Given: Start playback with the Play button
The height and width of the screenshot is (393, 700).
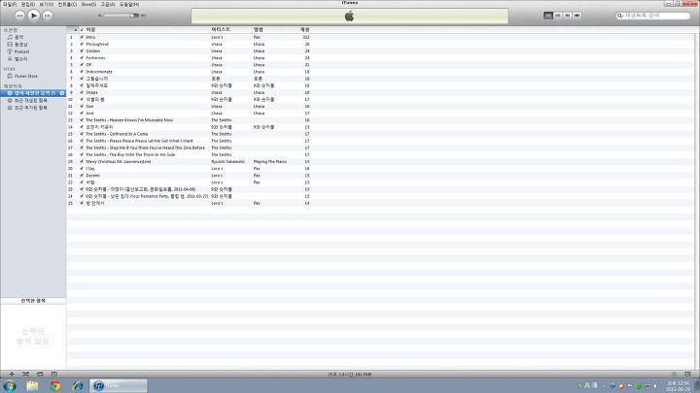Looking at the screenshot, I should coord(33,16).
